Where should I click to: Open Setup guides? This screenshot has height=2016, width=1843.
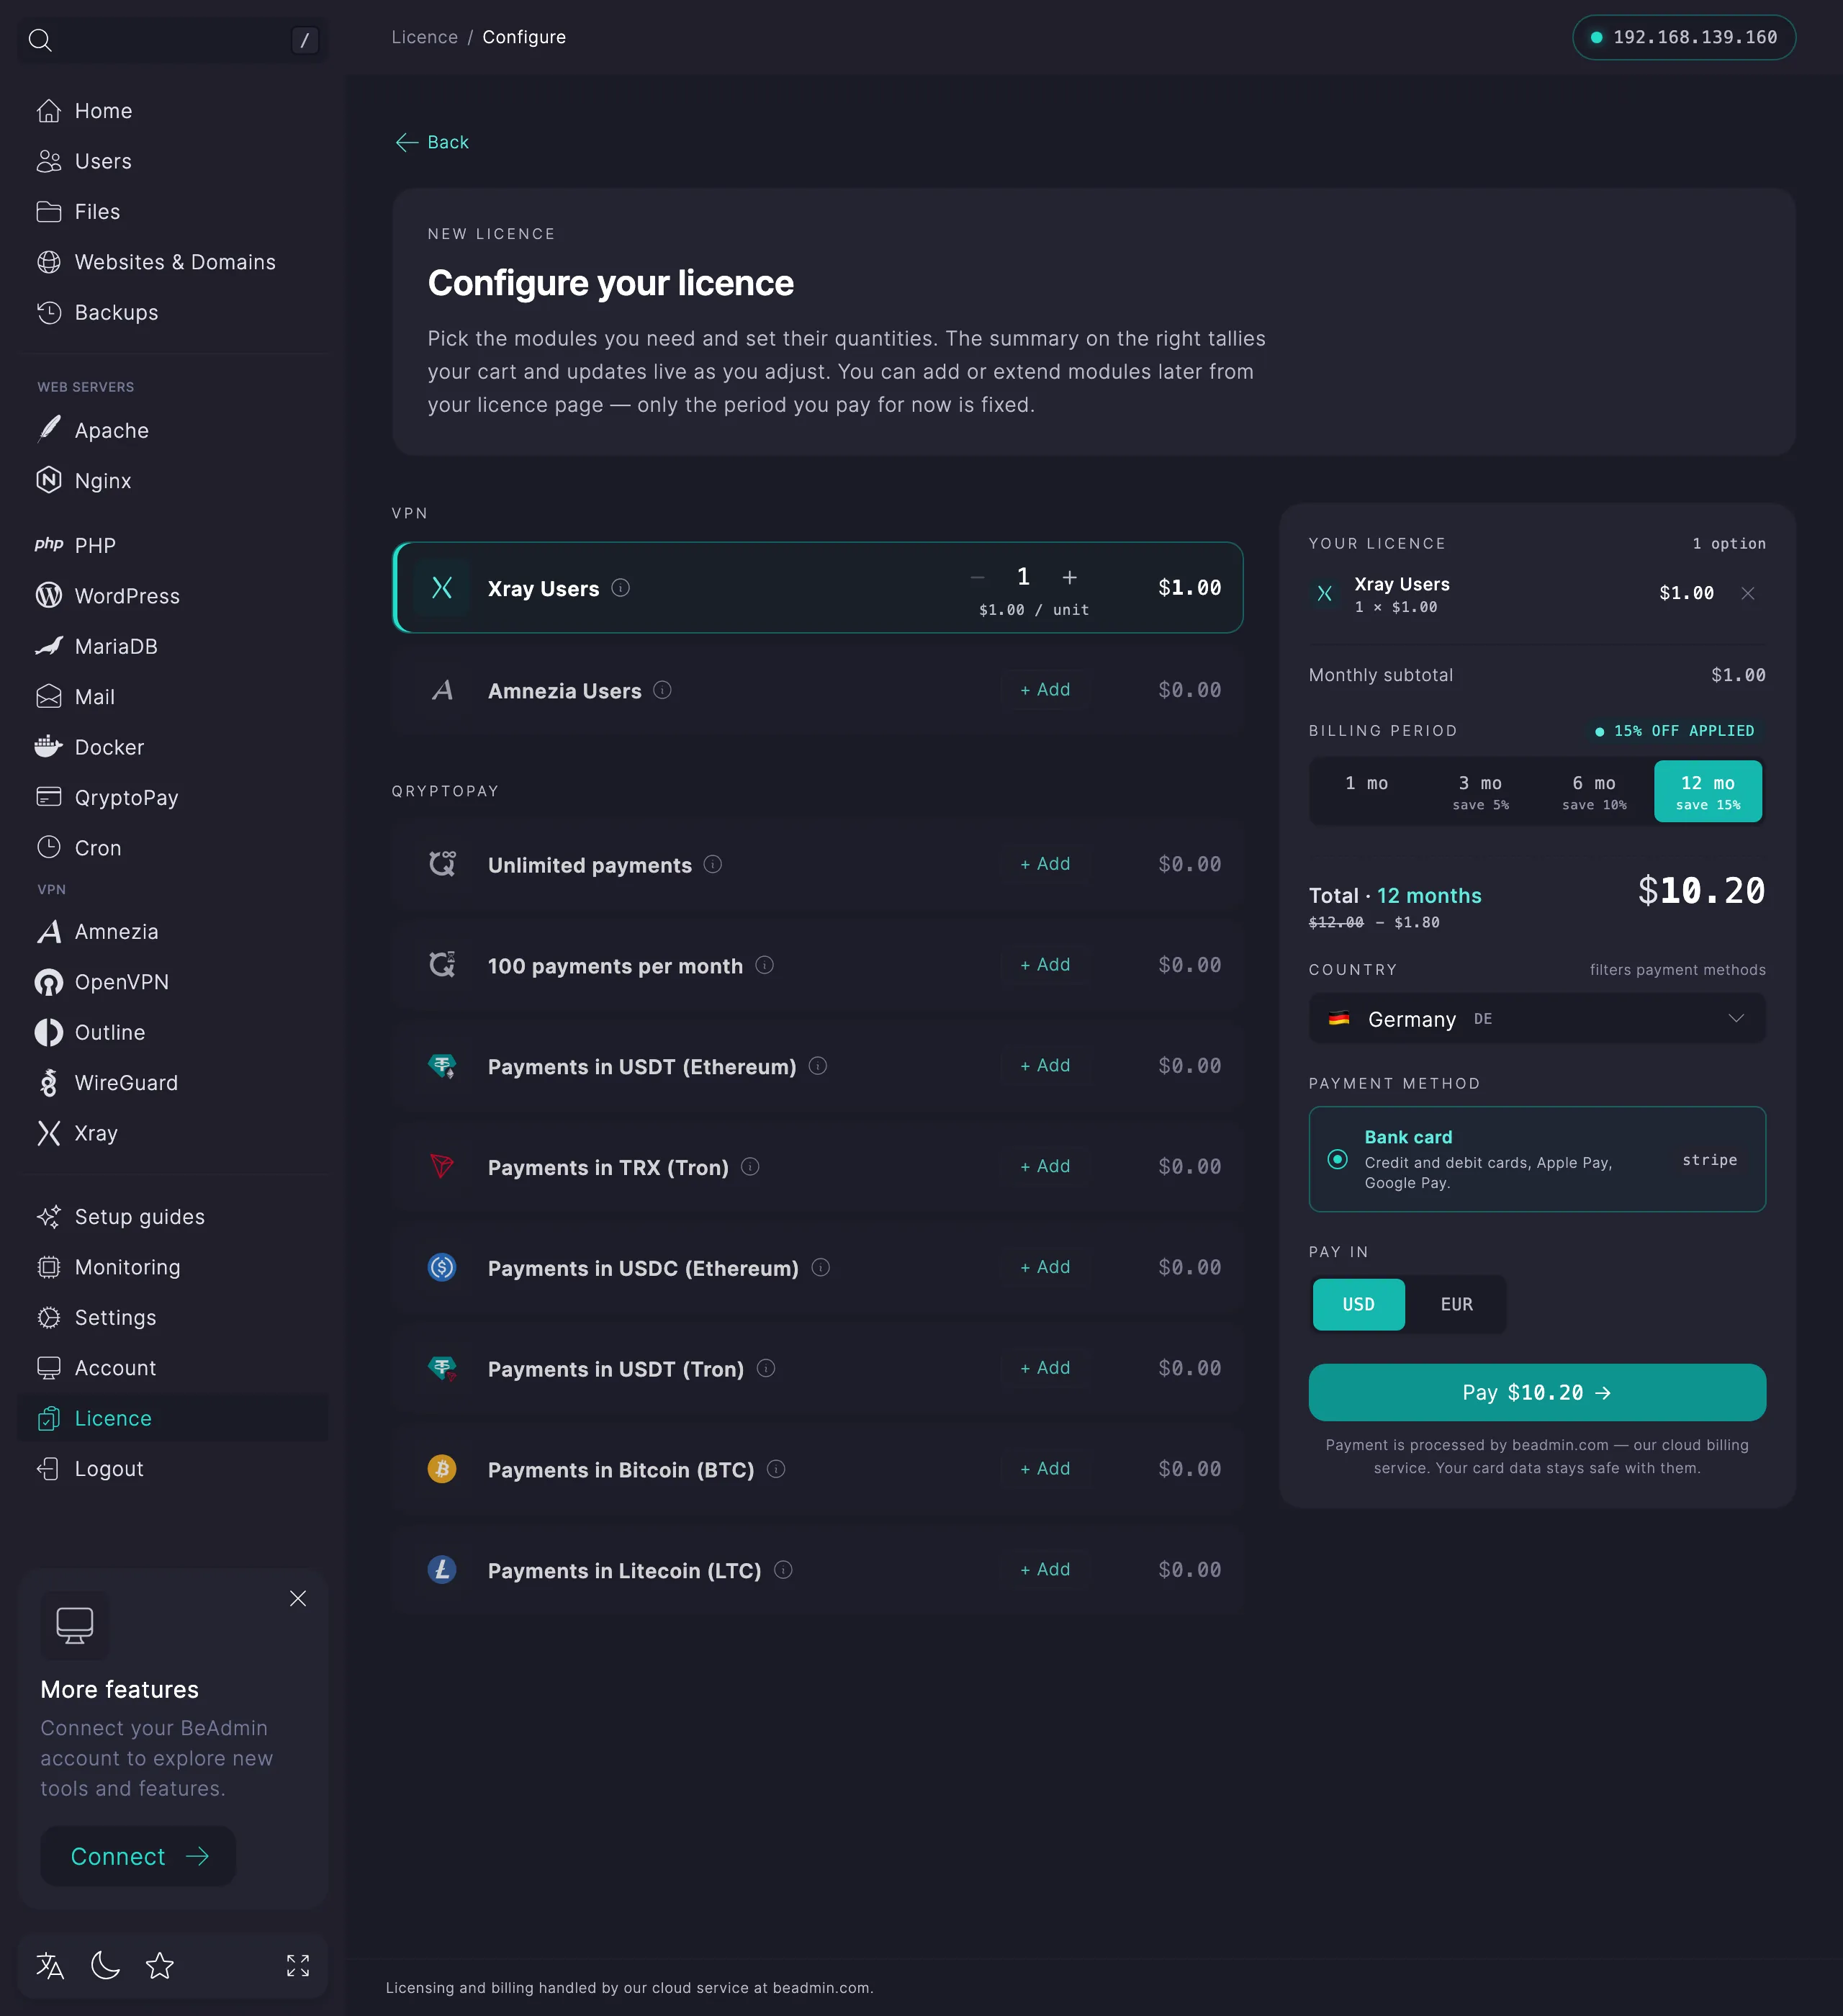tap(173, 1217)
